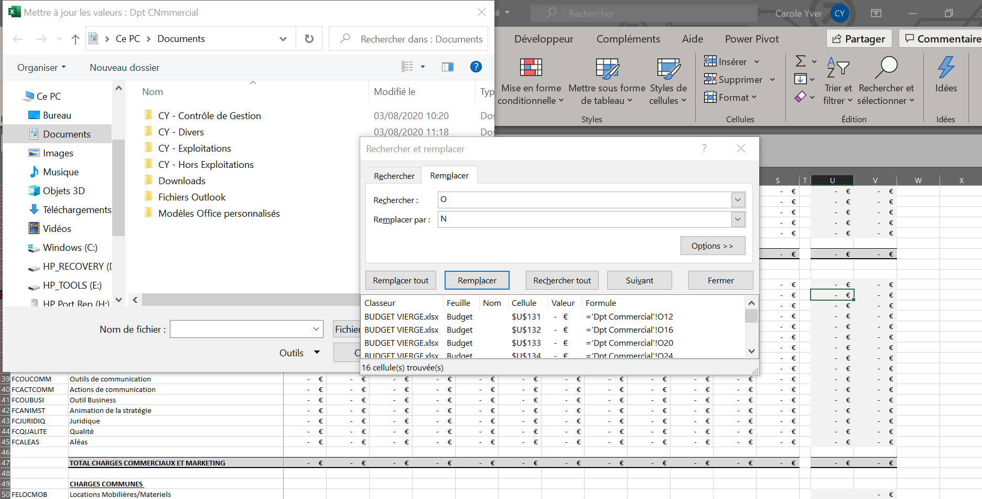Click the Styles de cellules icon
Screen dimensions: 982x499
(668, 68)
